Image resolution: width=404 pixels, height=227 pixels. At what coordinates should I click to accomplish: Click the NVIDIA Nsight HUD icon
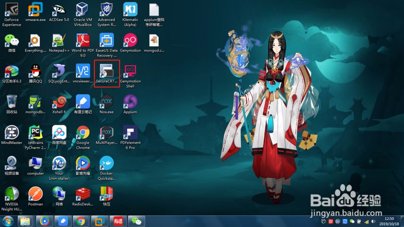click(12, 199)
